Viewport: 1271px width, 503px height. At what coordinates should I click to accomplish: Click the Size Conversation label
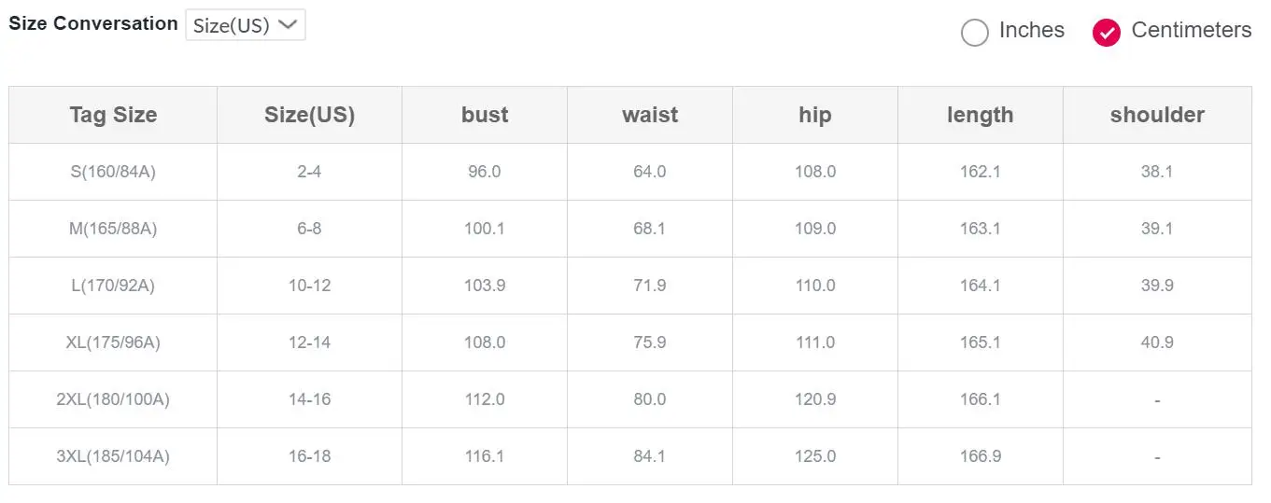(93, 24)
